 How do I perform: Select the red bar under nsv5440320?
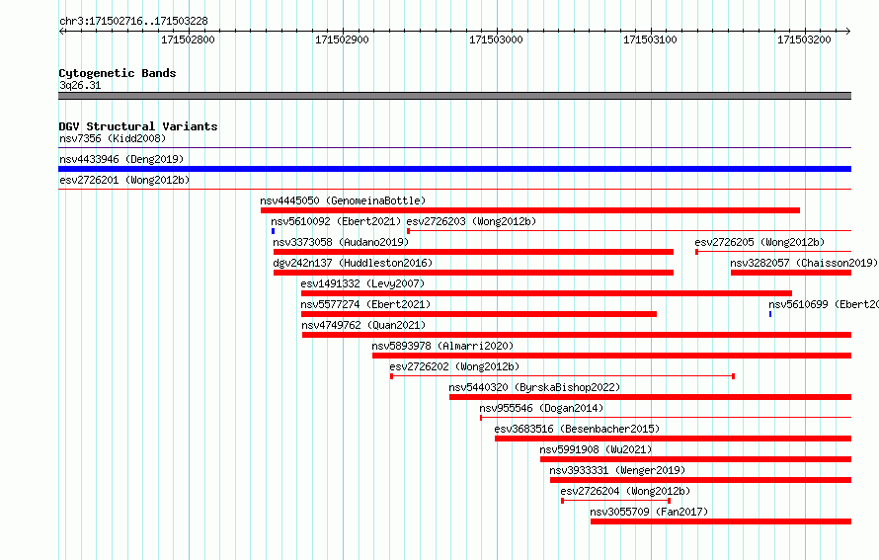pyautogui.click(x=650, y=397)
